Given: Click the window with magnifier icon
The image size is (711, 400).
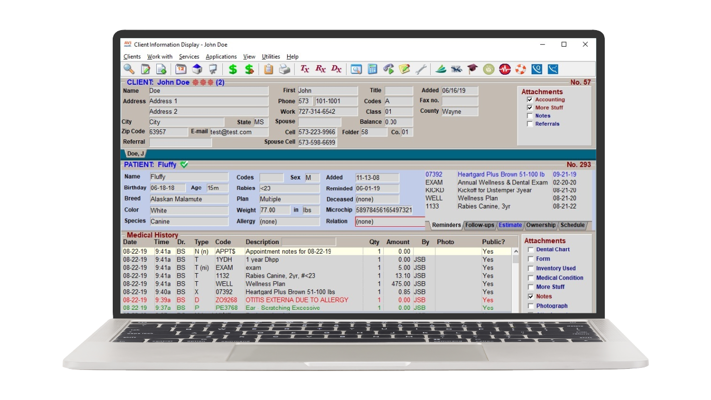Looking at the screenshot, I should 356,69.
